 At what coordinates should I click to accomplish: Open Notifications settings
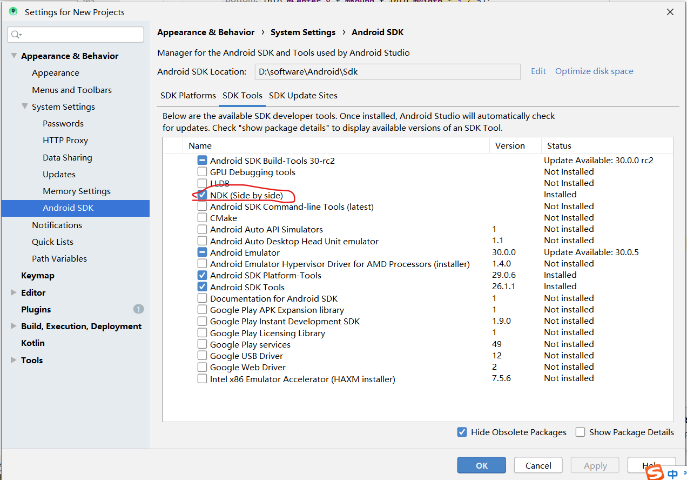click(57, 225)
